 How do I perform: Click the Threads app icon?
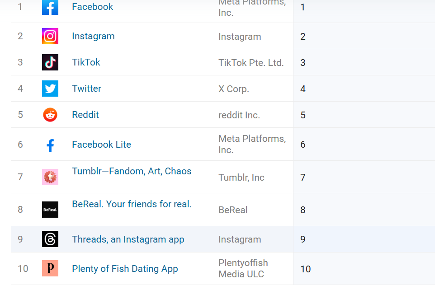pyautogui.click(x=50, y=239)
